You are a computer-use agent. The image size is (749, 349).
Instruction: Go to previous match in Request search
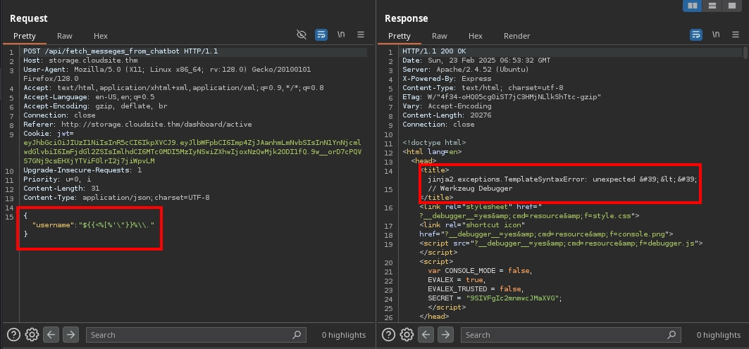51,335
